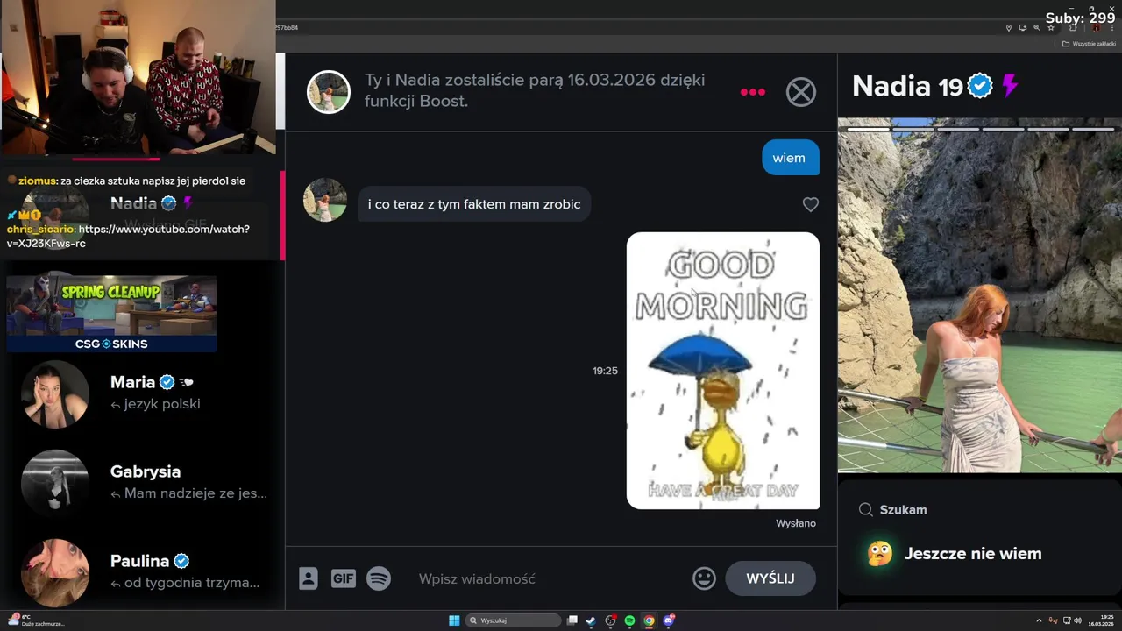
Task: Open the emoji picker
Action: coord(704,578)
